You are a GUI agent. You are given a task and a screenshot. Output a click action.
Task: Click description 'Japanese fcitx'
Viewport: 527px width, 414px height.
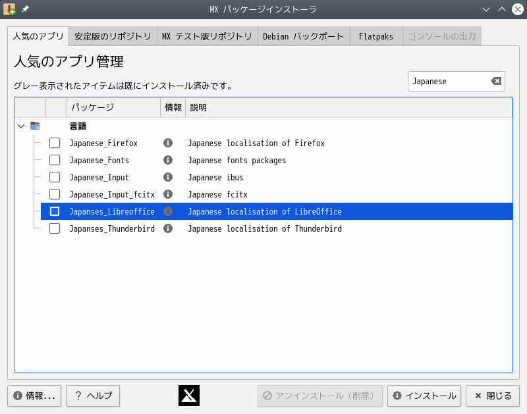[x=217, y=194]
